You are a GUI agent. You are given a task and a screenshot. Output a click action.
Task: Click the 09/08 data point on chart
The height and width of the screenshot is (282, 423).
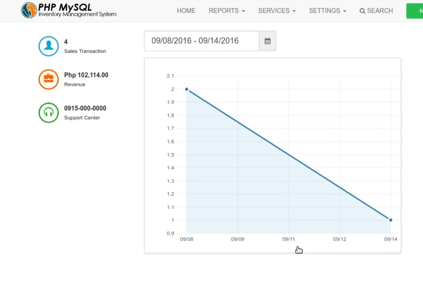pos(186,89)
